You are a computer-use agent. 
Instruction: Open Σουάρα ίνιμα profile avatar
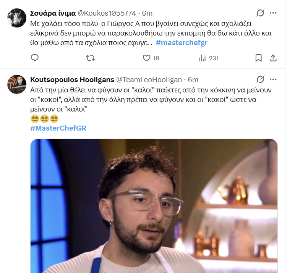coord(17,18)
